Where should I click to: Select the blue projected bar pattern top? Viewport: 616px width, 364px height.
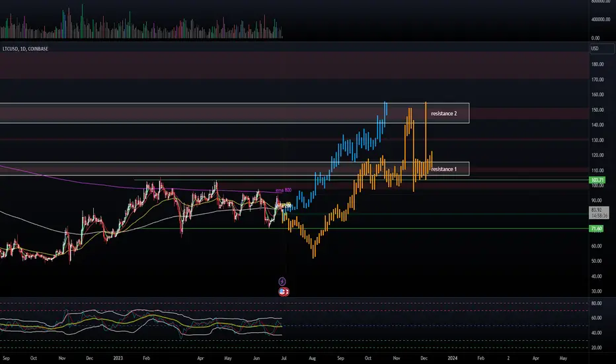(385, 109)
